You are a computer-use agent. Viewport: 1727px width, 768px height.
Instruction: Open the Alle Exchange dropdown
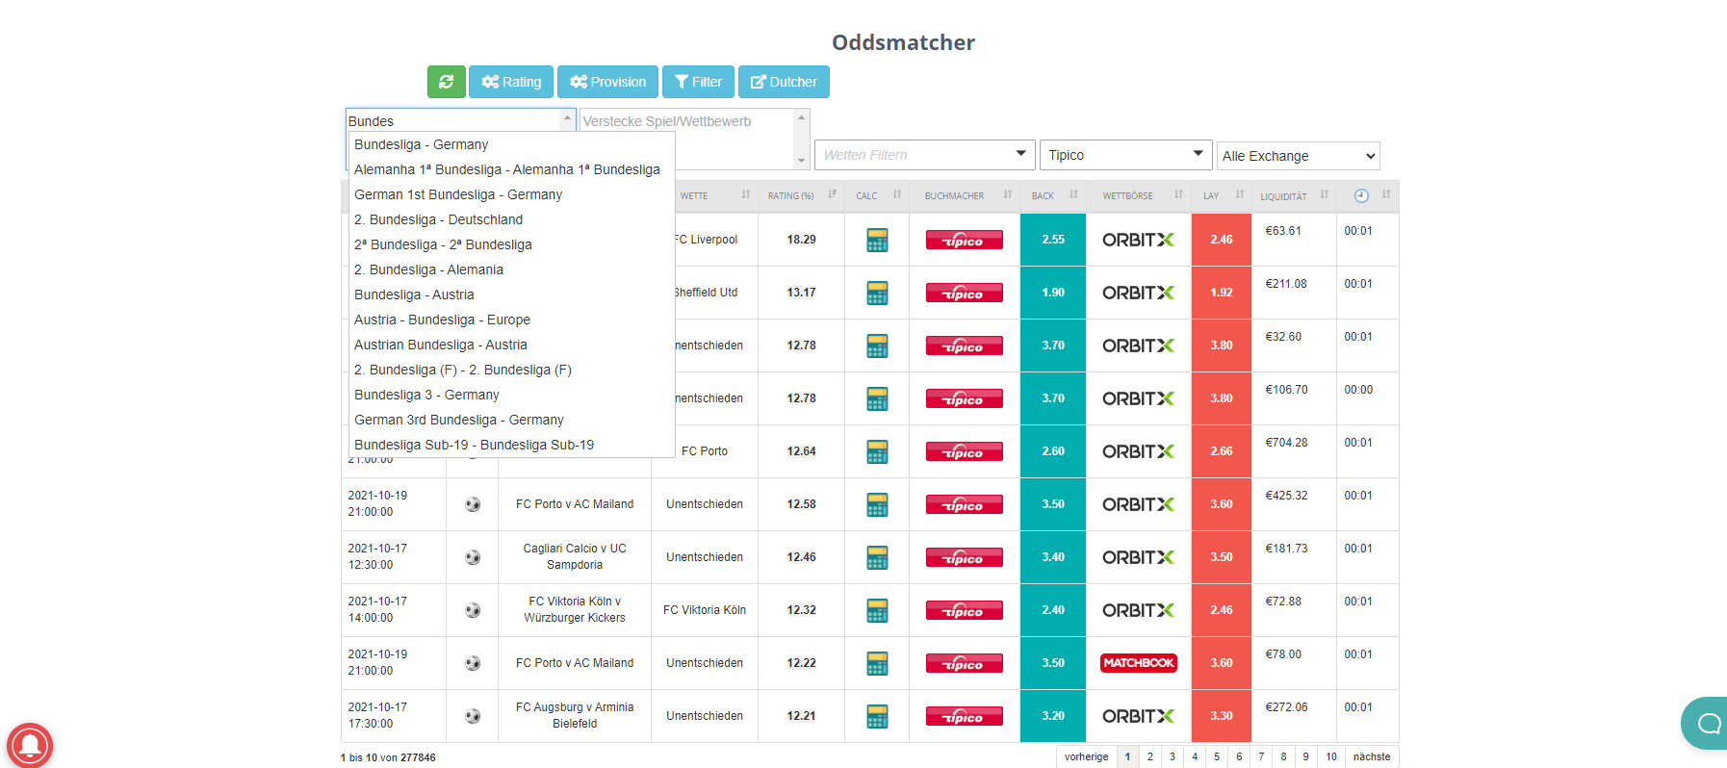point(1298,156)
